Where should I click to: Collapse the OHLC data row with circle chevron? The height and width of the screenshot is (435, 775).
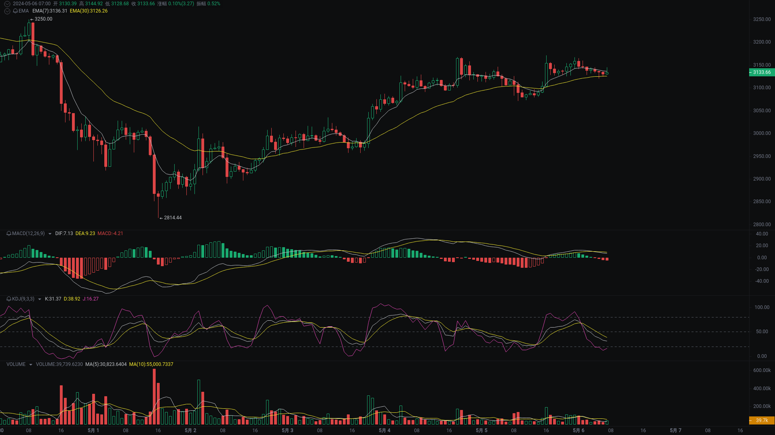tap(7, 4)
